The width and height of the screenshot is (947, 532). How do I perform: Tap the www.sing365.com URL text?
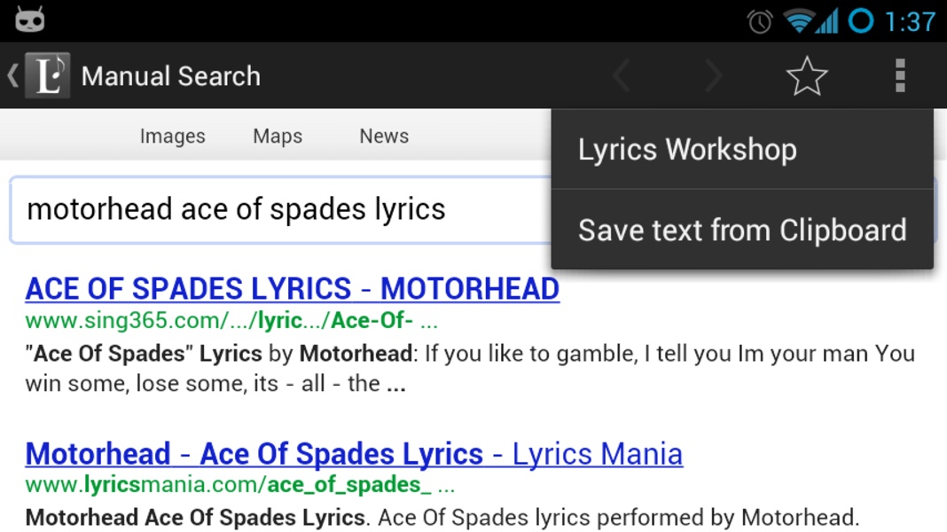click(231, 320)
